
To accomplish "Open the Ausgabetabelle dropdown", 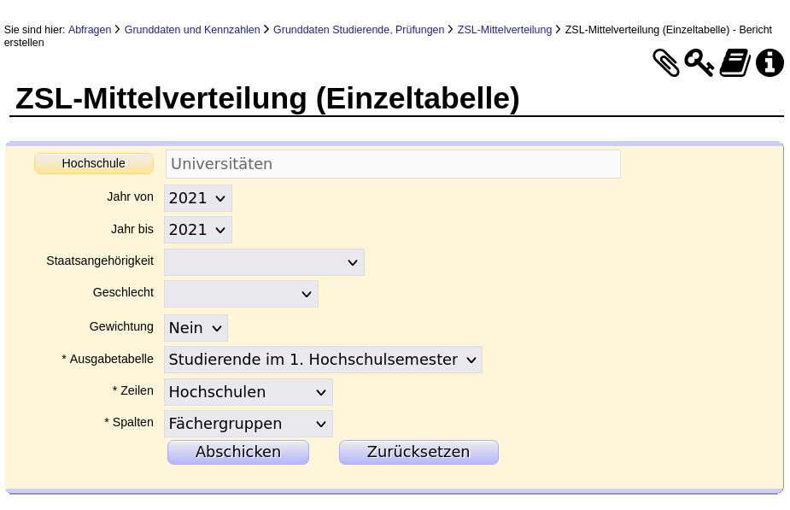I will point(323,360).
